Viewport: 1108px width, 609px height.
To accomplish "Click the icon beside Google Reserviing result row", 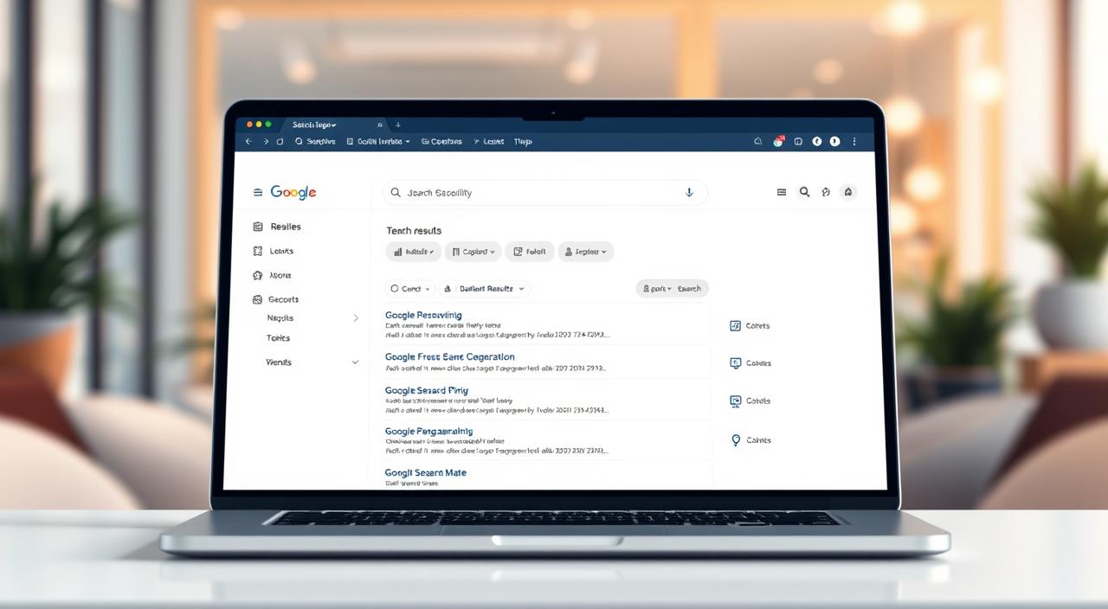I will pos(735,326).
